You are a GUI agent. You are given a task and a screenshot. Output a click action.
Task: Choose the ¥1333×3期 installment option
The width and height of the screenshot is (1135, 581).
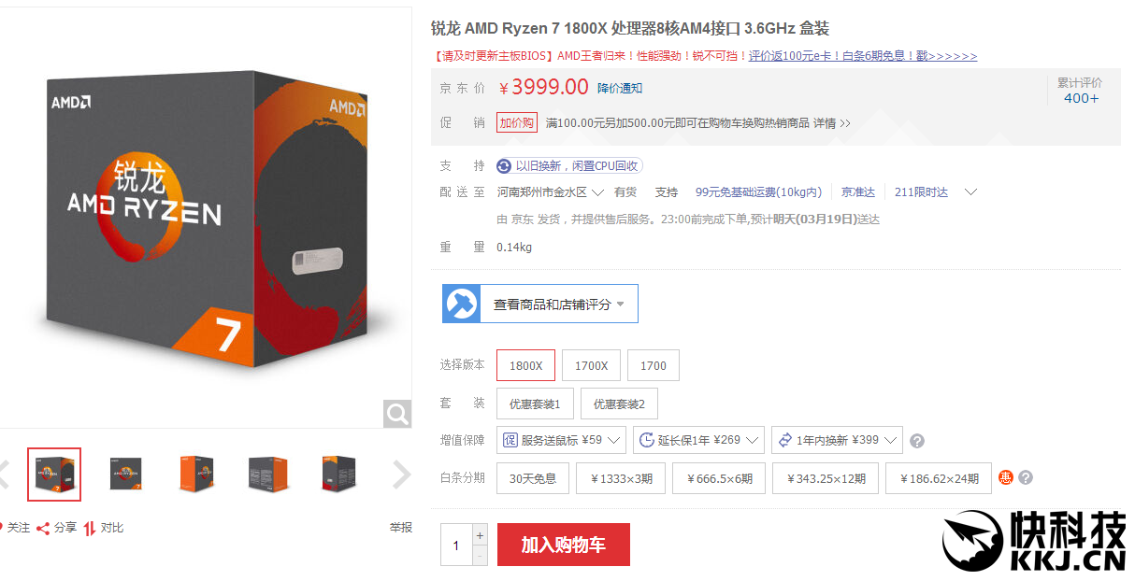click(621, 478)
